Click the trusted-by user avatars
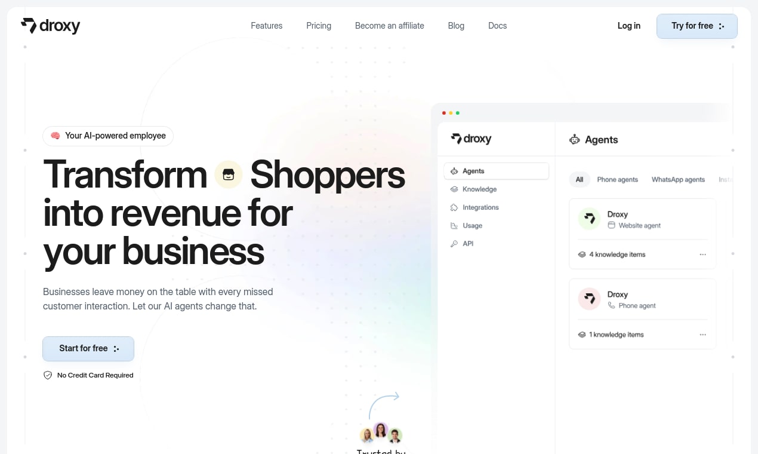758x454 pixels. (x=381, y=433)
